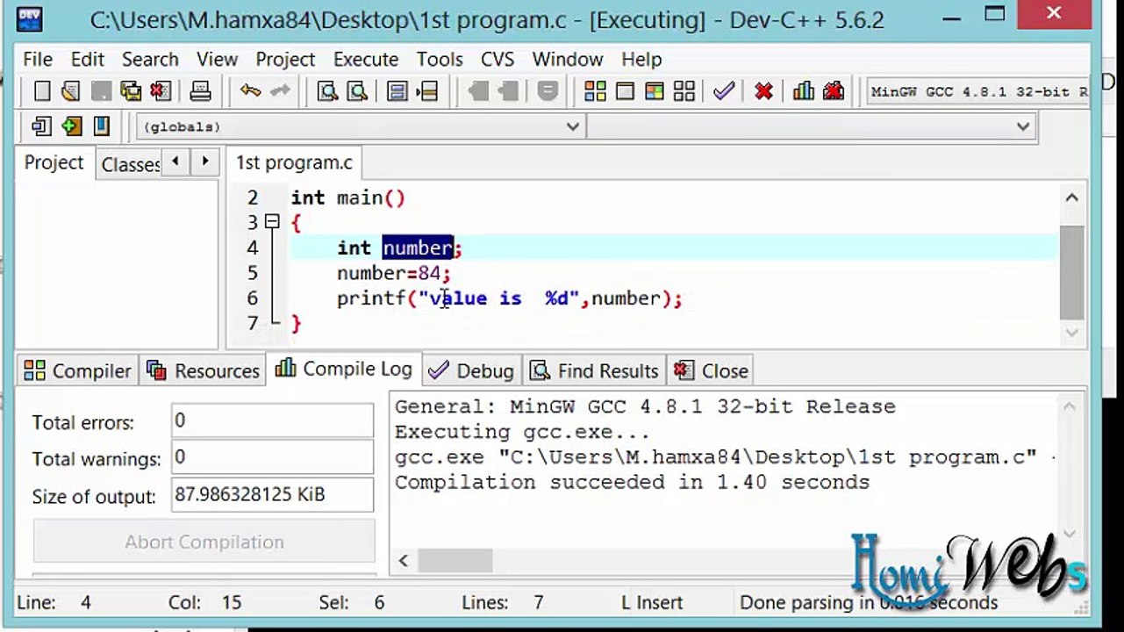The width and height of the screenshot is (1124, 632).
Task: Click the Compile & Run icon
Action: click(x=655, y=91)
